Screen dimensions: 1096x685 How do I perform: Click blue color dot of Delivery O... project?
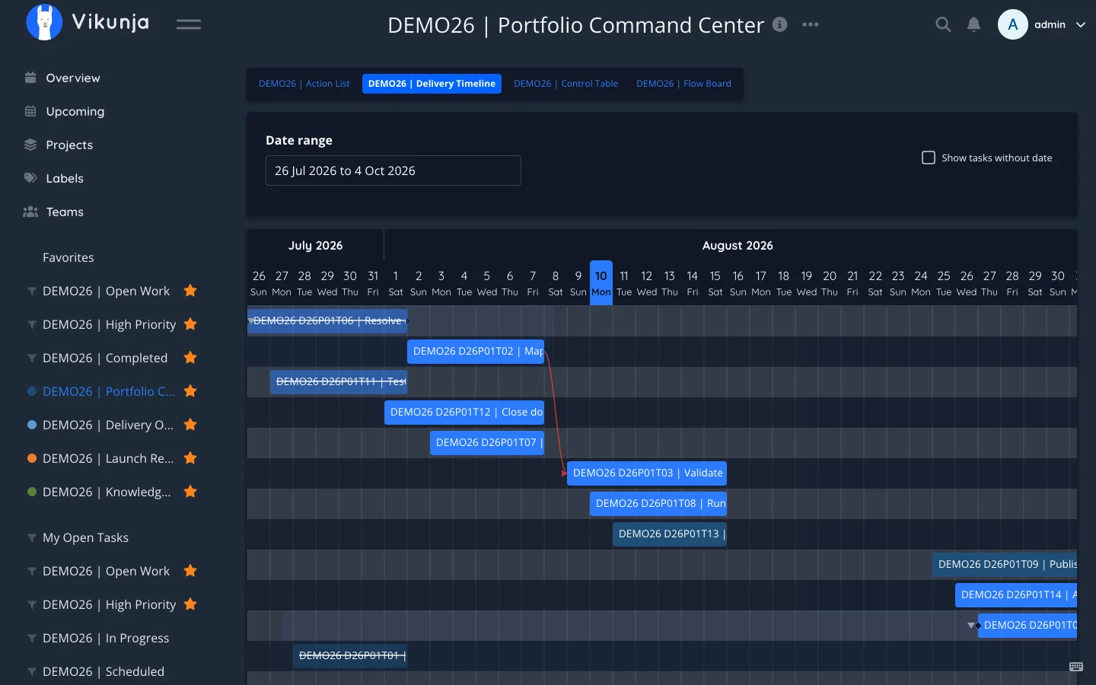pos(32,425)
